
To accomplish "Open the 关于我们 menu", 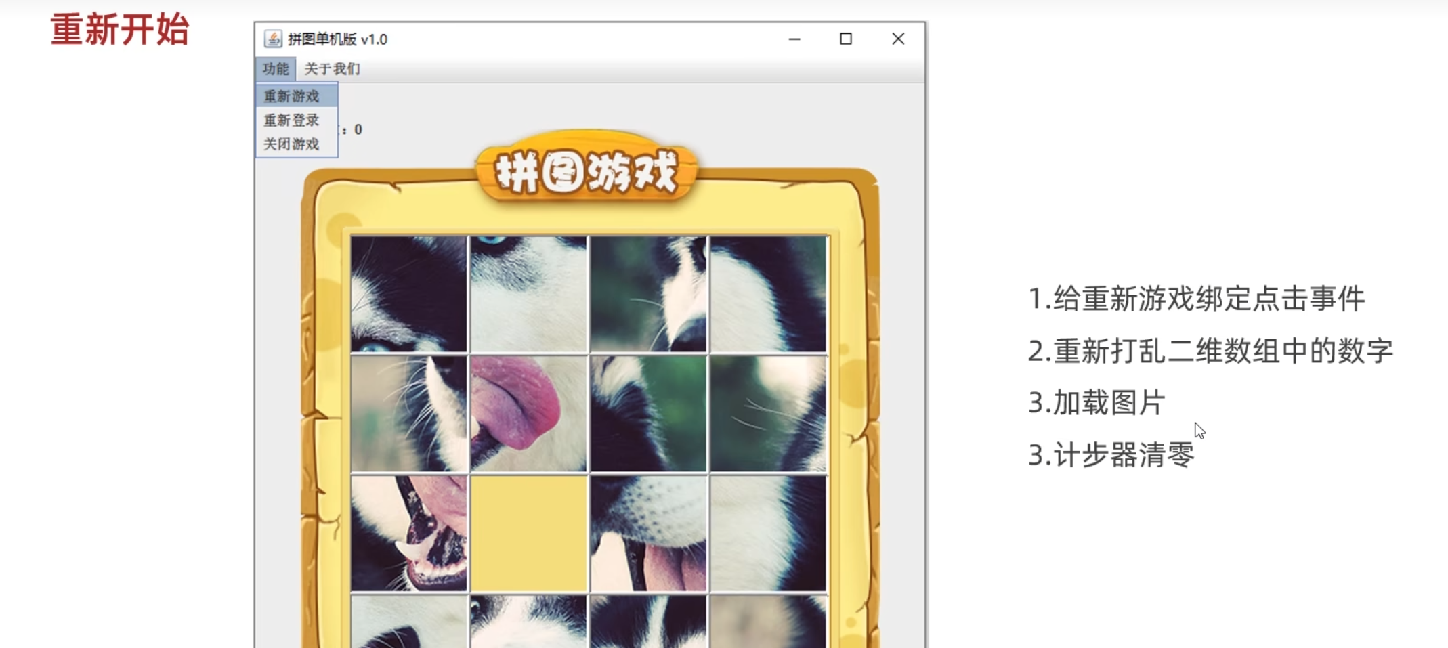I will [x=332, y=68].
